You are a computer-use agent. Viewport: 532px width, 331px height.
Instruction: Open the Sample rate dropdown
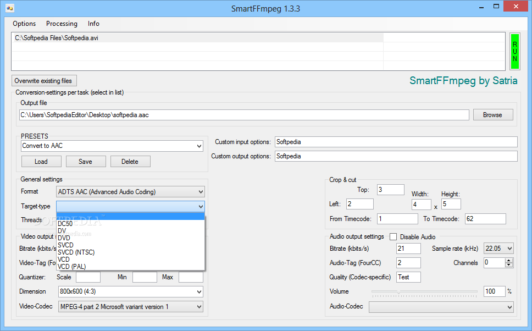click(498, 249)
